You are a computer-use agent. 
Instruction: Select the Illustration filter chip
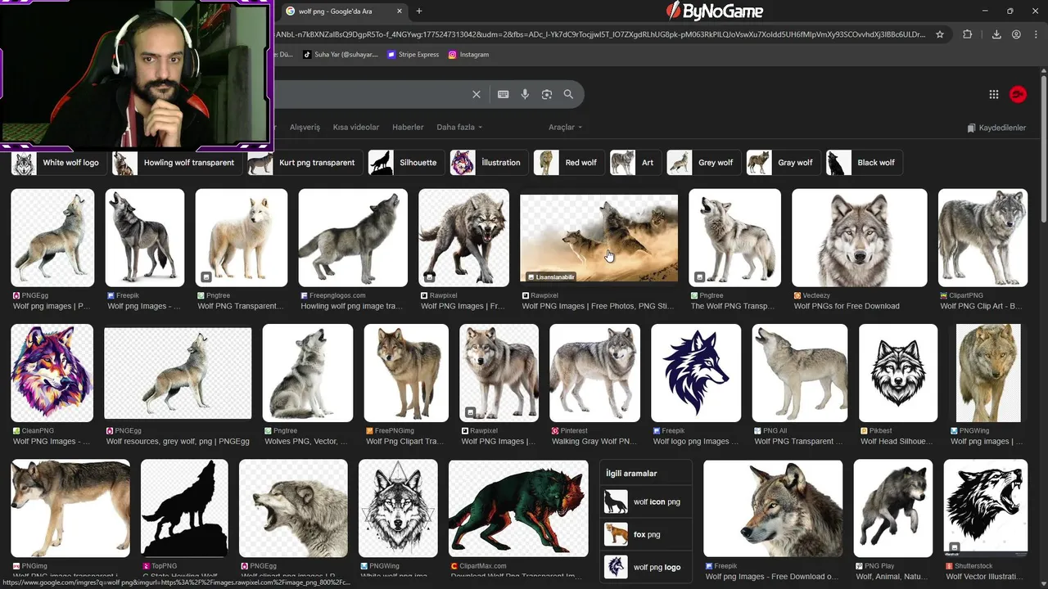[x=489, y=163]
